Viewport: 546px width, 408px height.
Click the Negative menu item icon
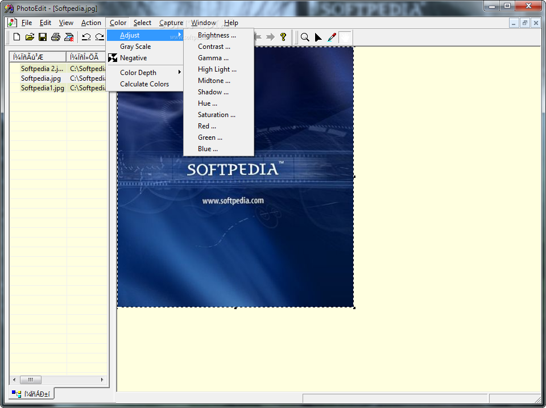pos(113,58)
